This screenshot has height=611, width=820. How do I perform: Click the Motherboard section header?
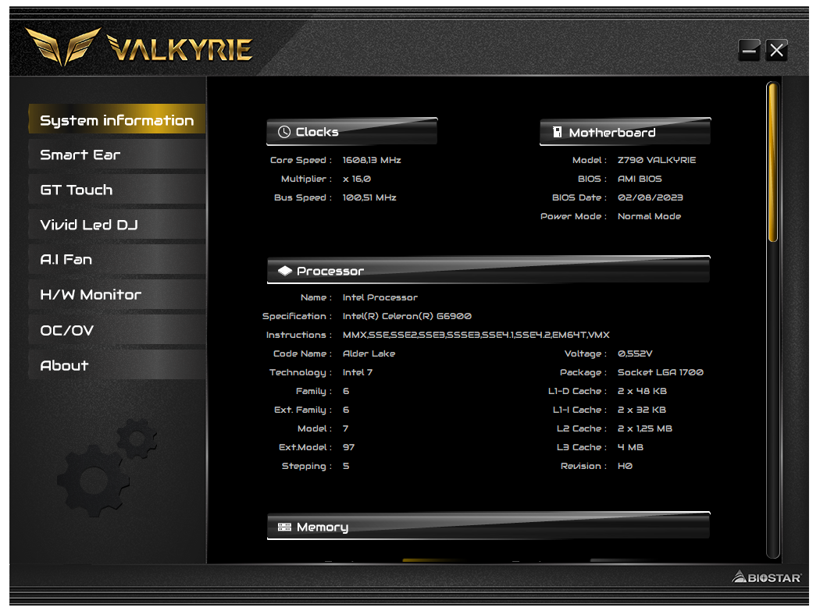[x=626, y=132]
